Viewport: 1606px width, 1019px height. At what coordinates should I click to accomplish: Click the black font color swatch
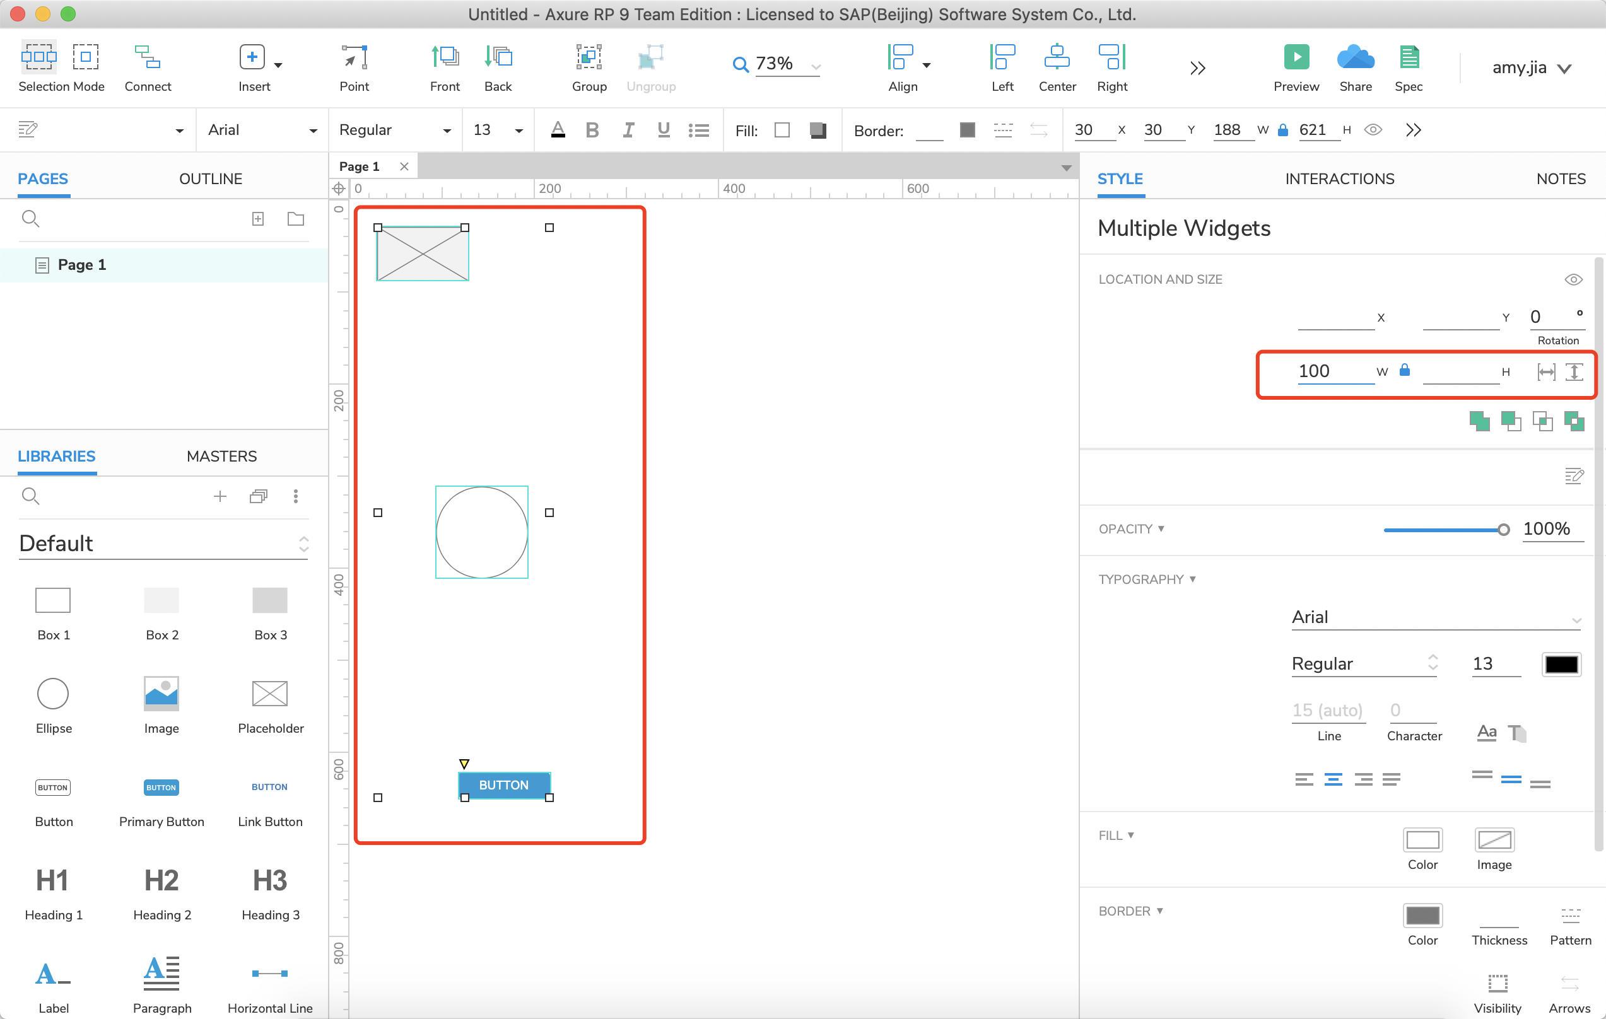pos(1561,663)
